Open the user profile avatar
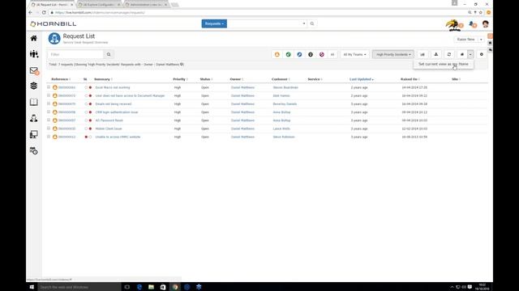The width and height of the screenshot is (519, 291). [x=485, y=24]
